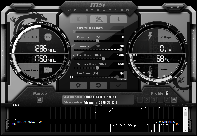This screenshot has height=136, width=197.
Task: Save profile with floppy disk icon
Action: coord(174,100)
